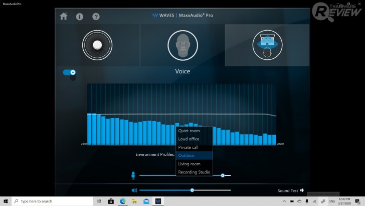Click the microphone tray icon

tap(307, 201)
